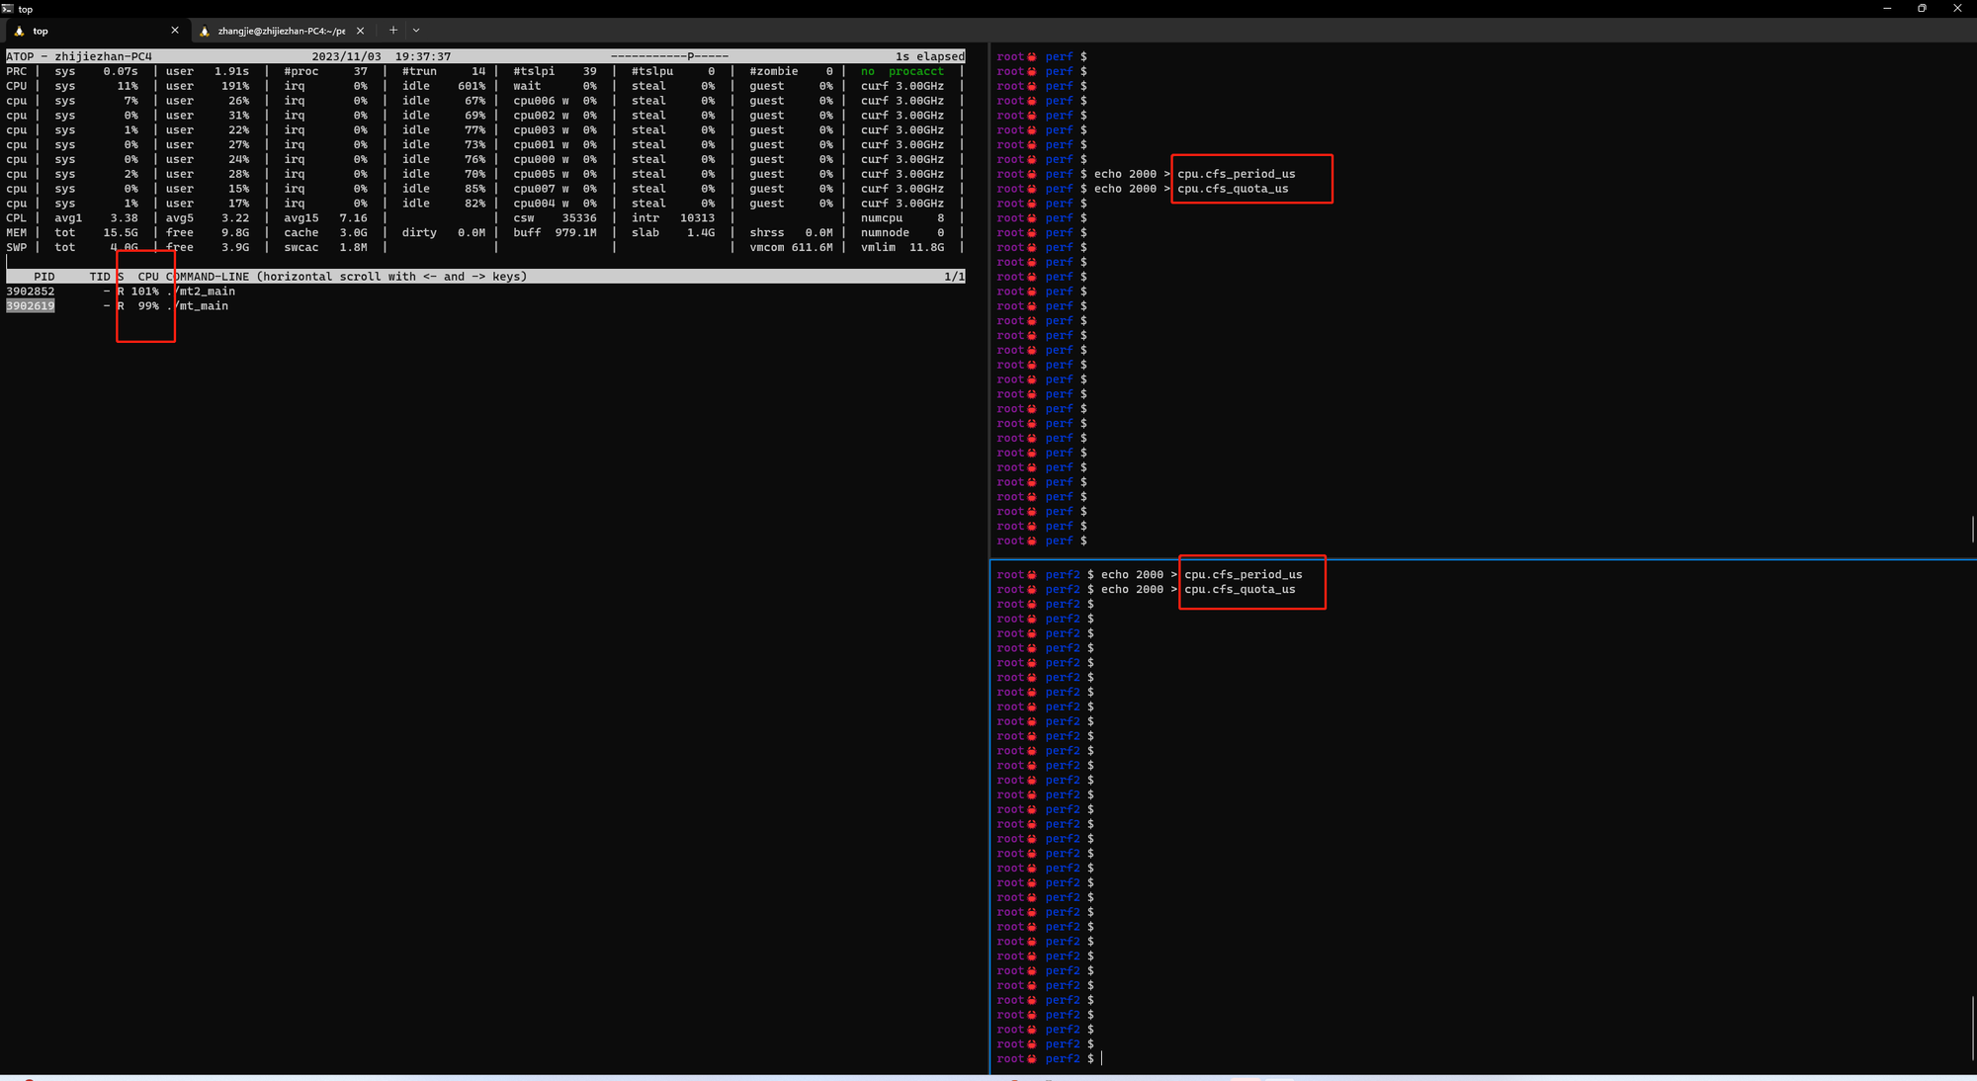
Task: Click the vmlim 11.8G value
Action: point(903,248)
